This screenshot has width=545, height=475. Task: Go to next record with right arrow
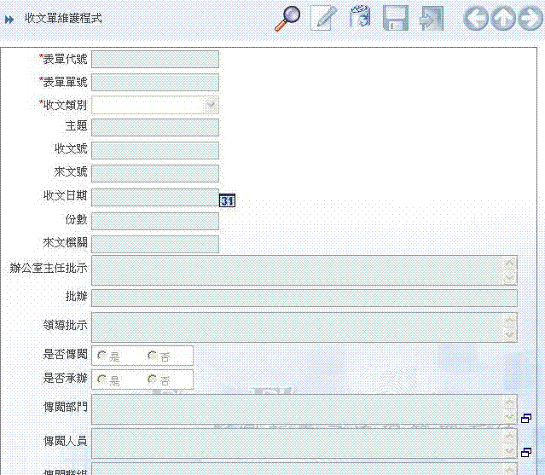[x=530, y=18]
